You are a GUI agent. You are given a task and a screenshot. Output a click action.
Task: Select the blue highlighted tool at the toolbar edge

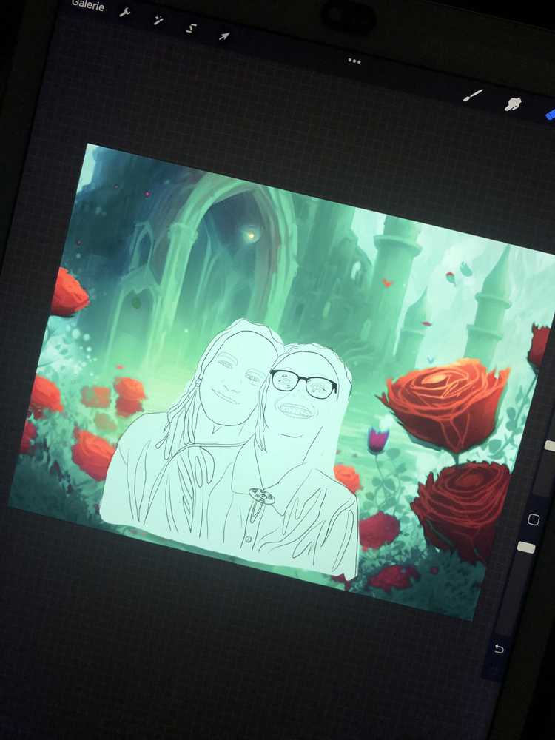pyautogui.click(x=550, y=114)
